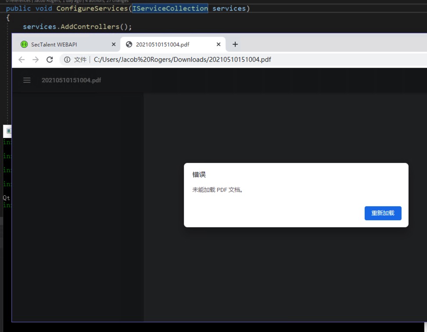Open a new tab with the plus icon
Viewport: 427px width, 332px height.
[235, 44]
